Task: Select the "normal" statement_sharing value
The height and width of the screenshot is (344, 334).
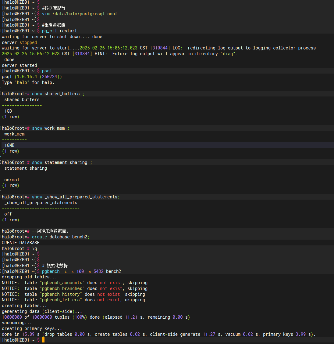Action: click(12, 180)
